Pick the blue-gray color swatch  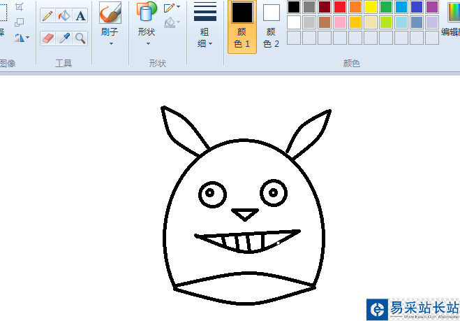[417, 22]
